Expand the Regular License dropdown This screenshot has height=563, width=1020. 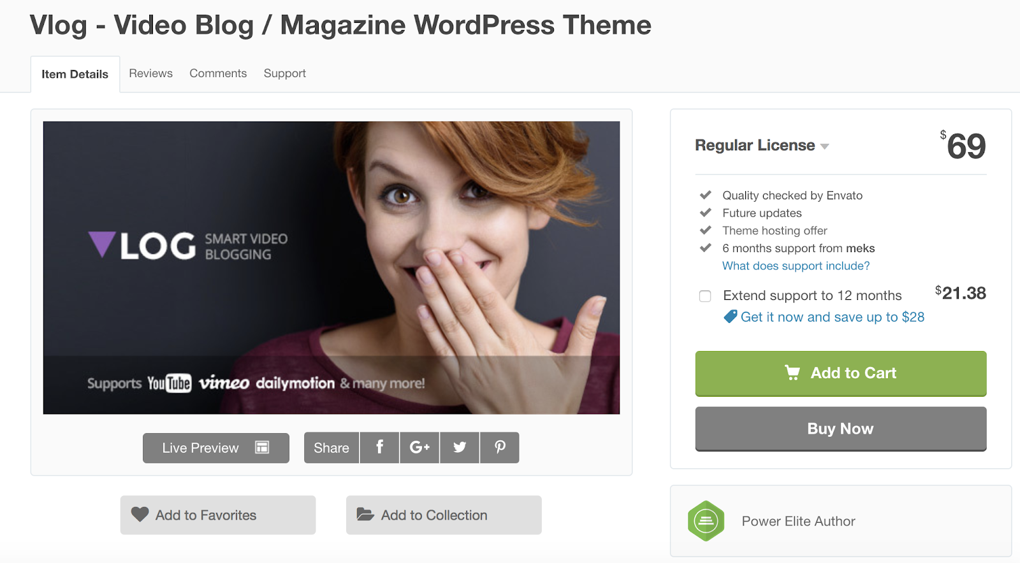point(762,145)
